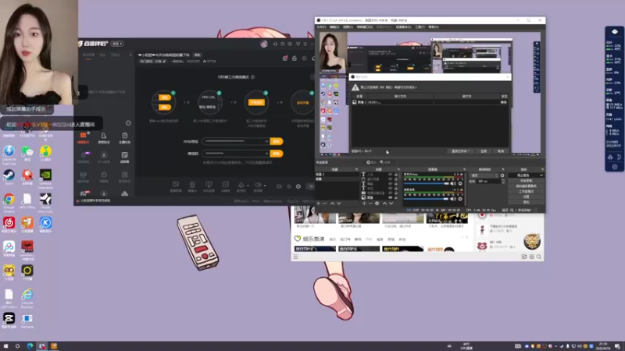This screenshot has height=351, width=625.
Task: Add a new source in OBS sources panel
Action: (364, 204)
